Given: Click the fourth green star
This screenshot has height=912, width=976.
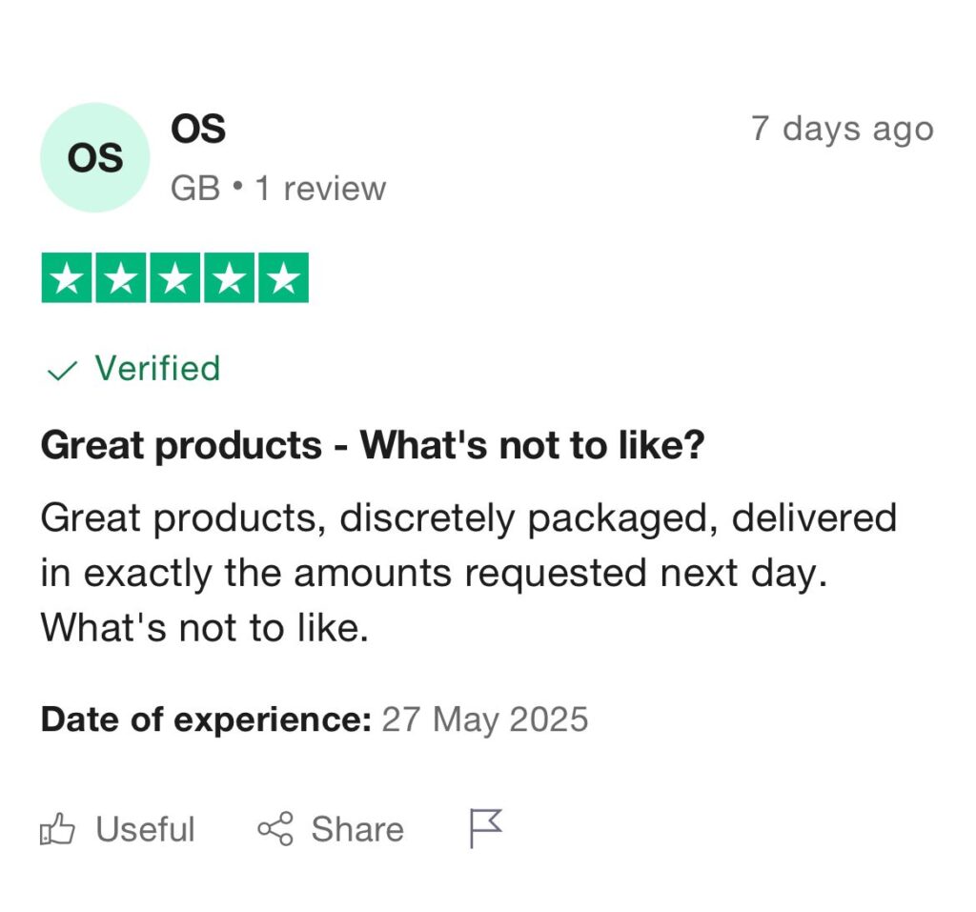Looking at the screenshot, I should coord(229,277).
